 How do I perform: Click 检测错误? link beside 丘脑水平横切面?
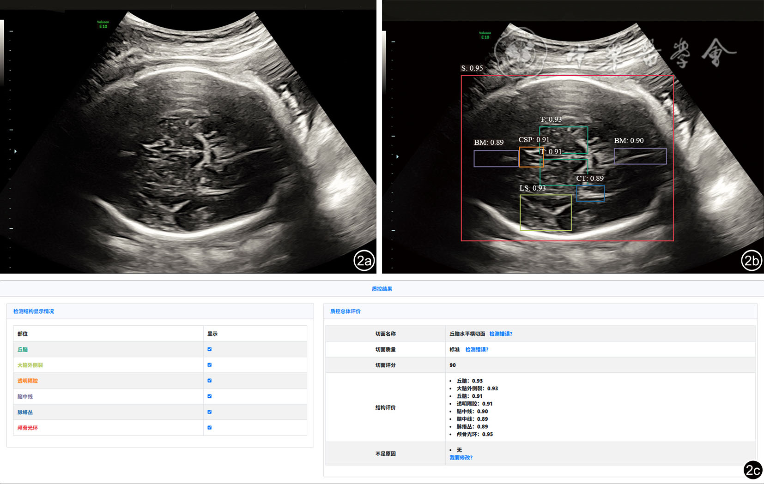501,334
